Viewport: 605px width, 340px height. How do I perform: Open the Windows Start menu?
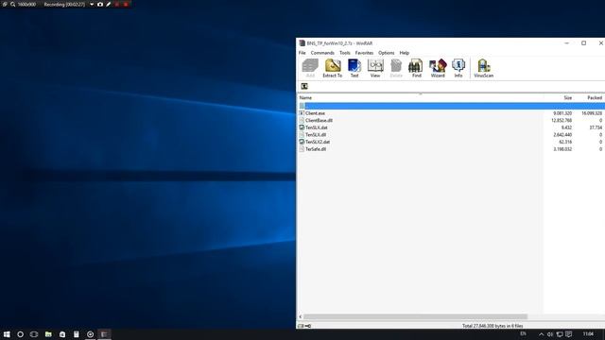coord(7,334)
